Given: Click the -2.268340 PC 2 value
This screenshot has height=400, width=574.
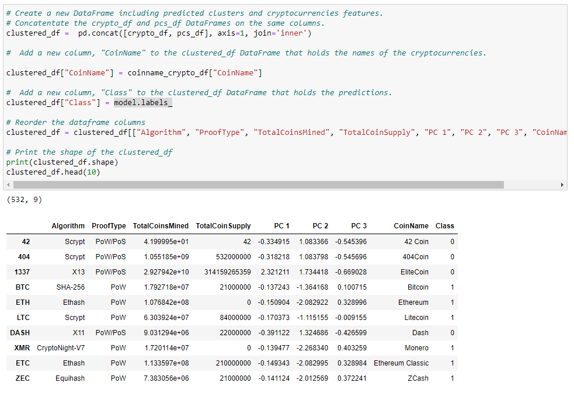Looking at the screenshot, I should point(312,348).
